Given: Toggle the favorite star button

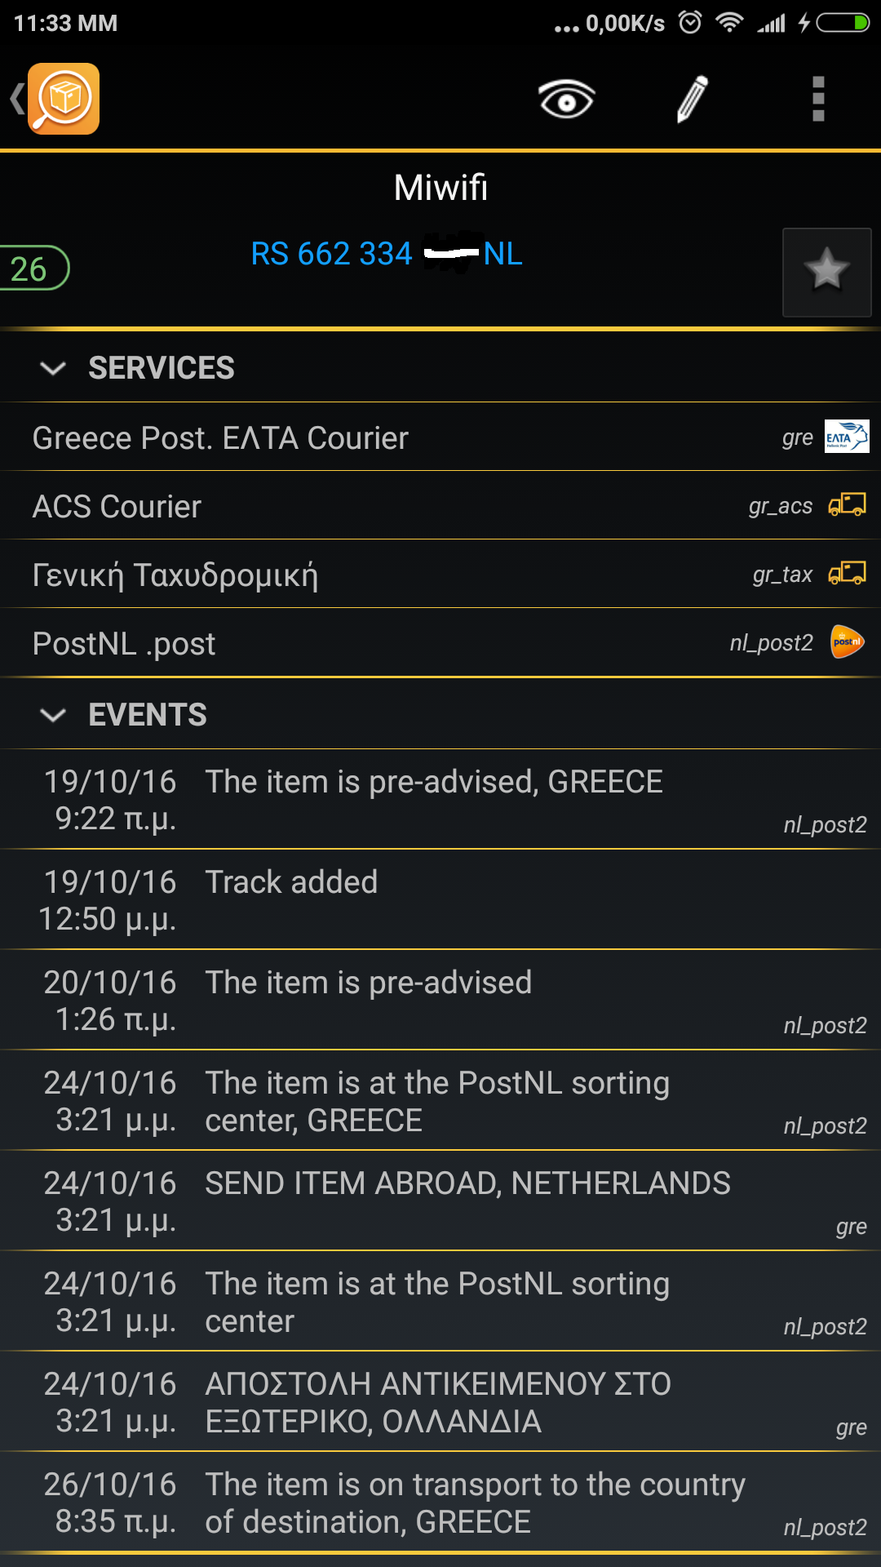Looking at the screenshot, I should 826,272.
